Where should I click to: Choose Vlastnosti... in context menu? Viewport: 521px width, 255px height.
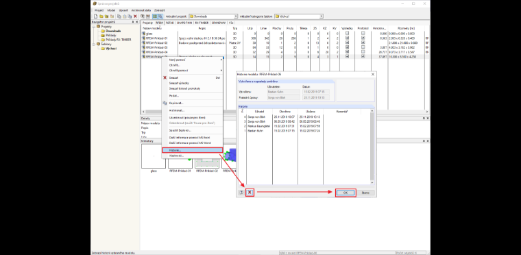click(193, 155)
